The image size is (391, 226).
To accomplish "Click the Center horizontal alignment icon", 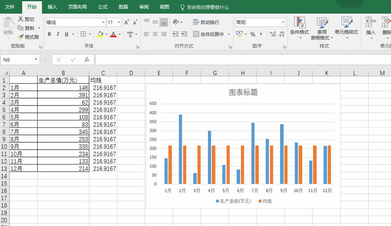I will [155, 34].
